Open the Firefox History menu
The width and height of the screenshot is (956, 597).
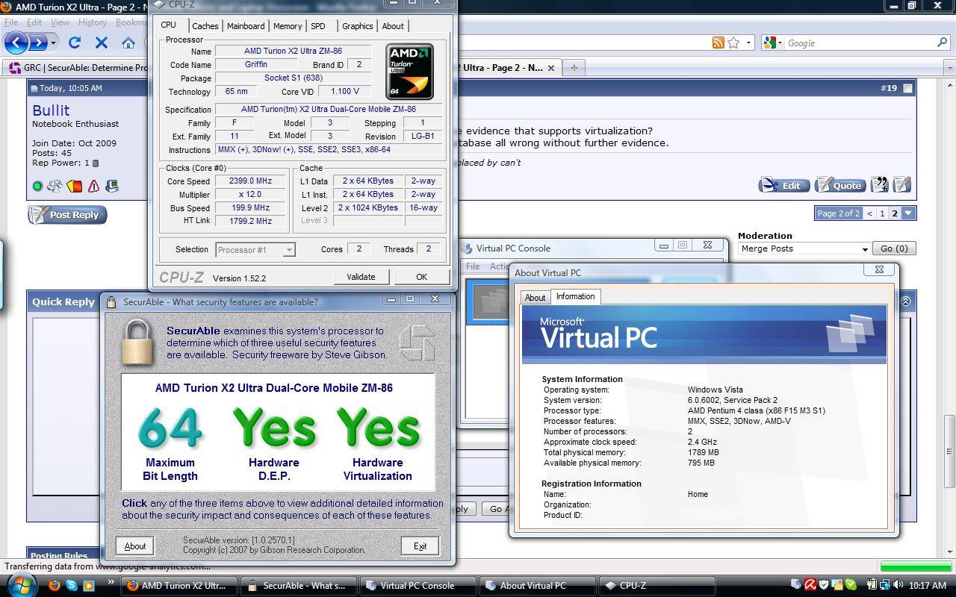(93, 22)
